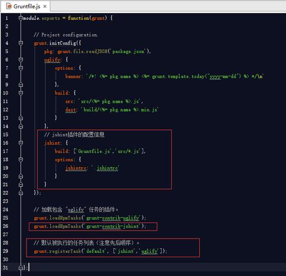Image resolution: width=286 pixels, height=276 pixels.
Task: Click the 'uglify' key on line 6
Action: [52, 60]
